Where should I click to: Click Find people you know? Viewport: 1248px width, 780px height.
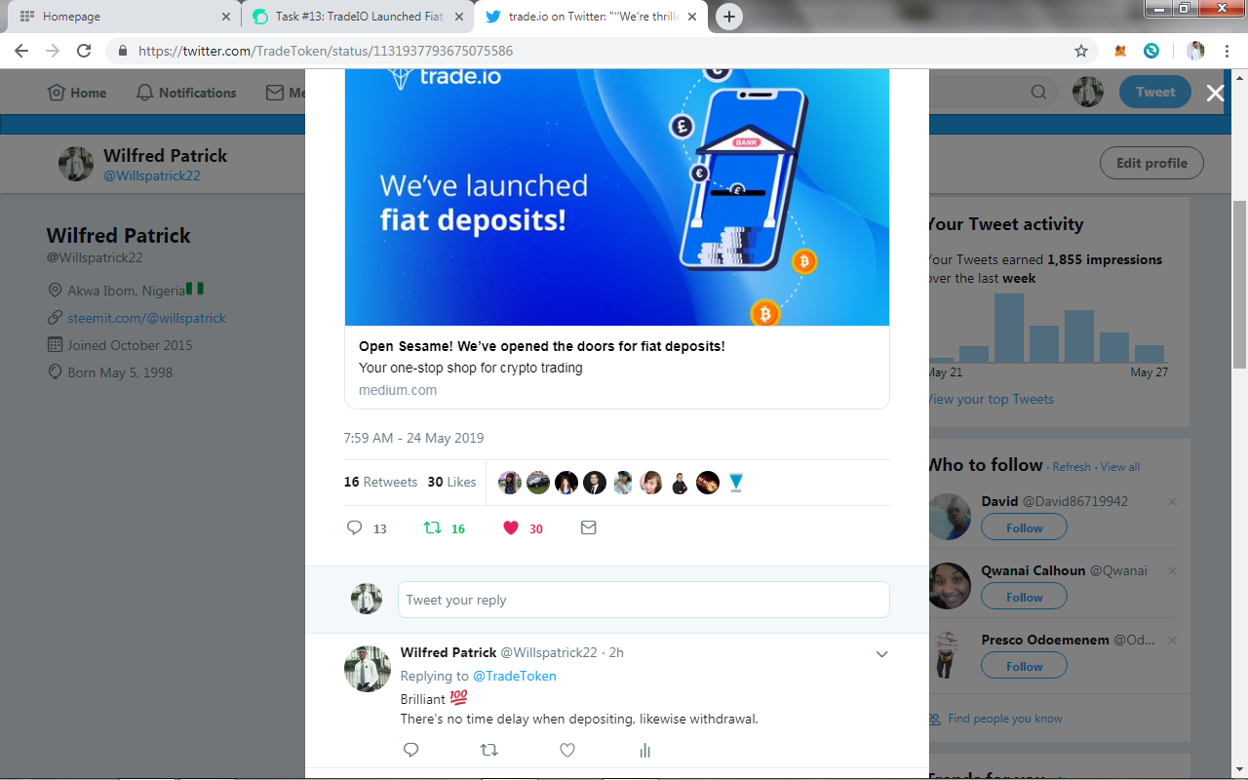click(1004, 719)
